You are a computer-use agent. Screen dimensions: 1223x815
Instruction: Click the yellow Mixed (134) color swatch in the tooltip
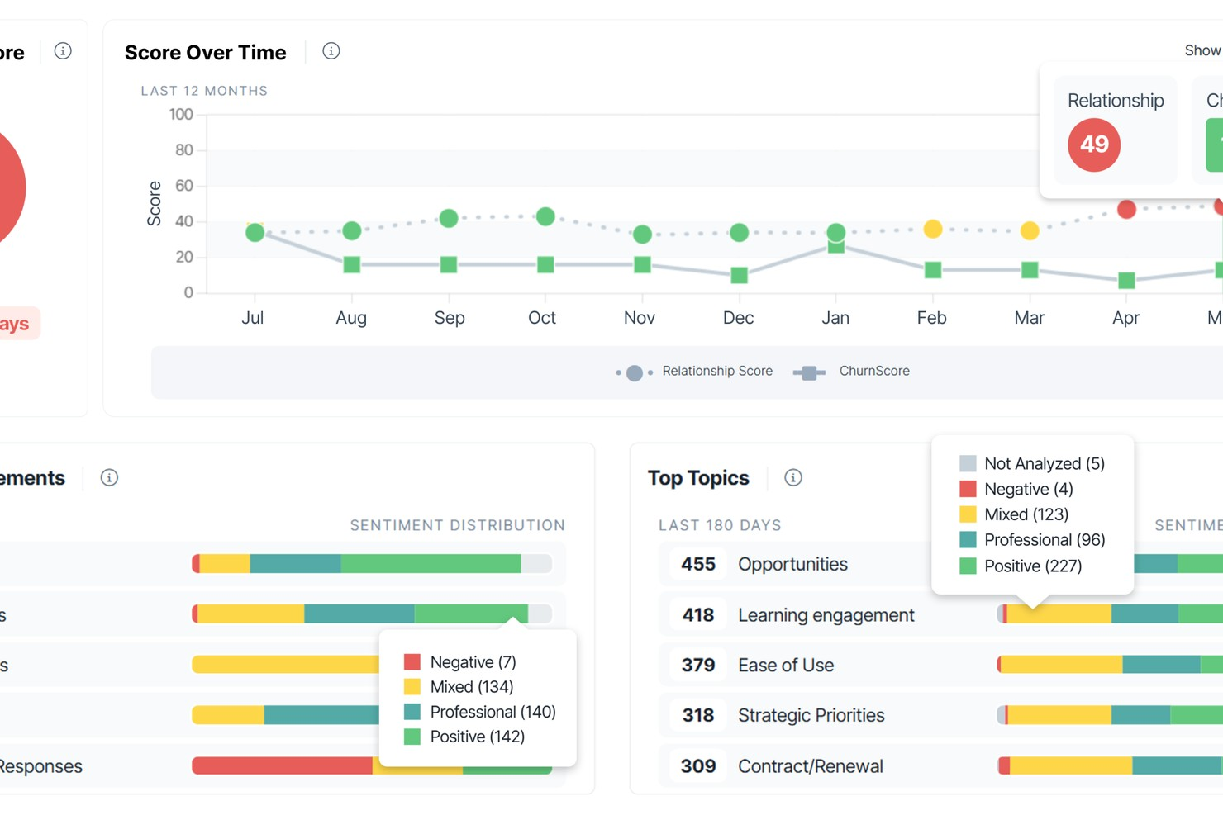(412, 686)
